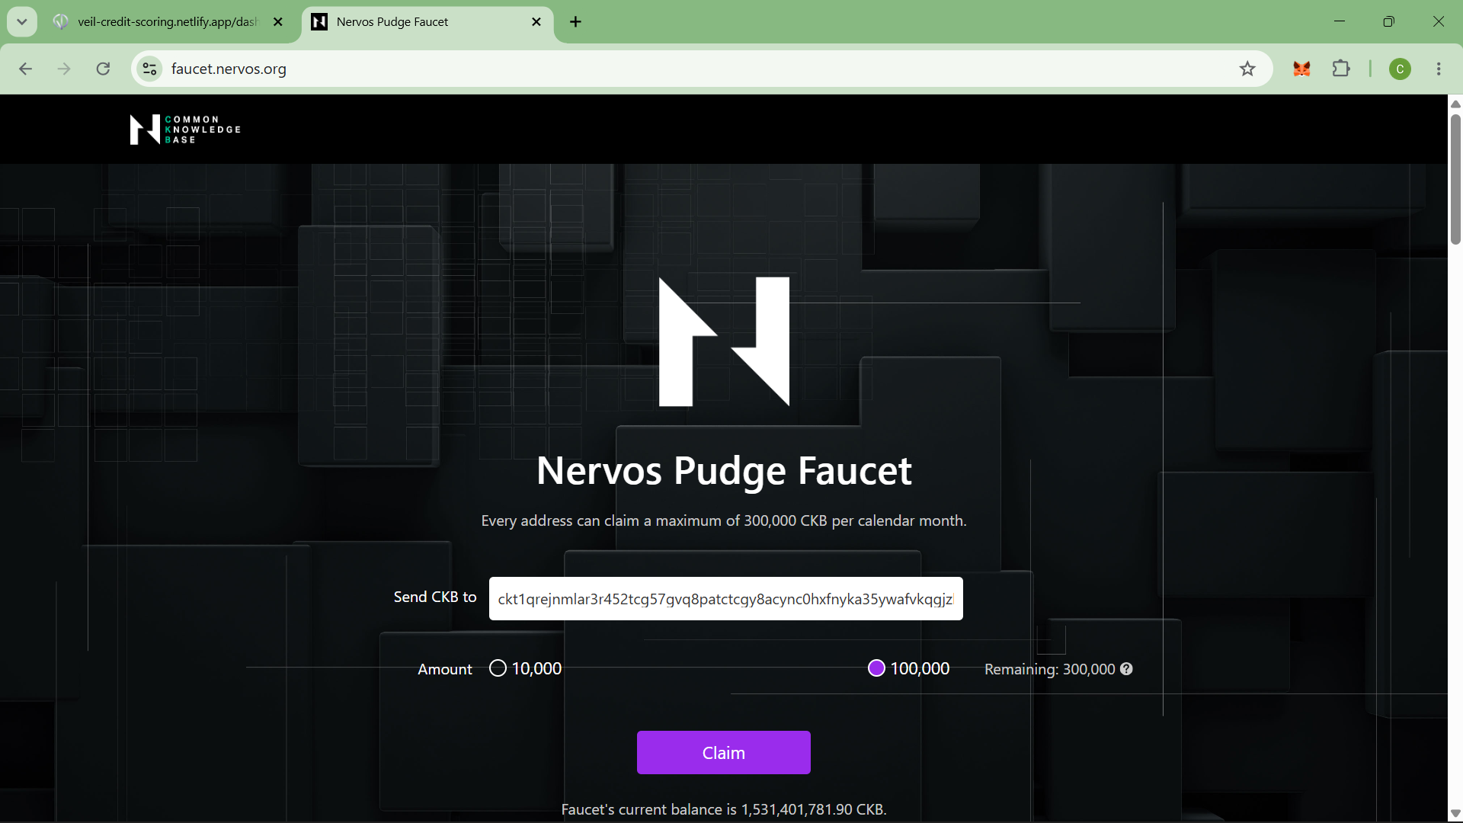
Task: Go forward to the next page
Action: coord(65,69)
